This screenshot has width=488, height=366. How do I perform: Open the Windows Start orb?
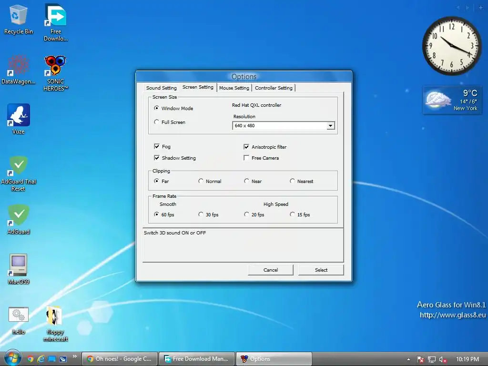(12, 358)
